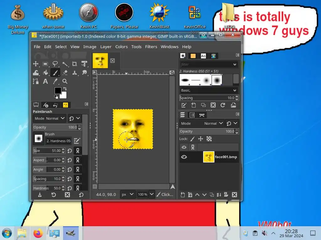The width and height of the screenshot is (321, 240).
Task: Switch to the Fonts tab
Action: point(203,56)
